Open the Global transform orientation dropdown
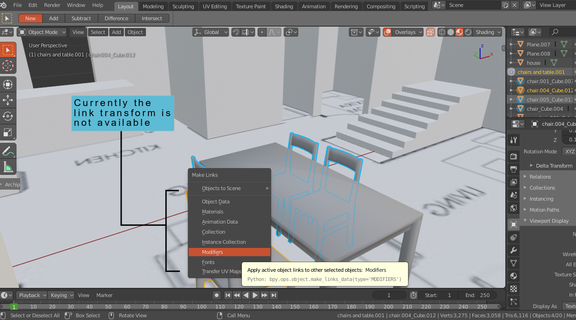The width and height of the screenshot is (576, 320). click(x=211, y=32)
